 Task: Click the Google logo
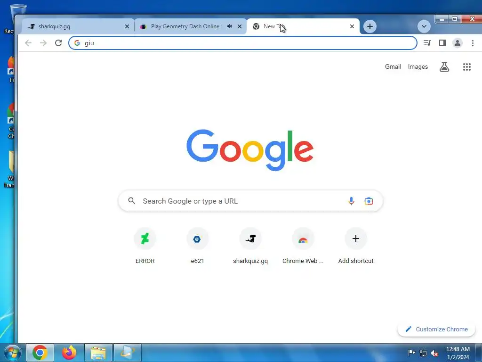click(250, 150)
